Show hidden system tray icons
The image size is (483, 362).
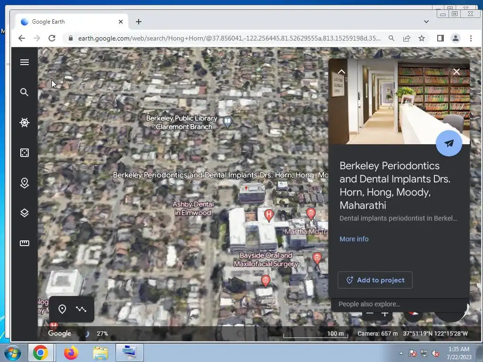(401, 353)
